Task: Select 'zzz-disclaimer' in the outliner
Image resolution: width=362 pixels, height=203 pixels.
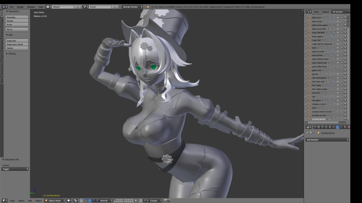Action: point(318,119)
